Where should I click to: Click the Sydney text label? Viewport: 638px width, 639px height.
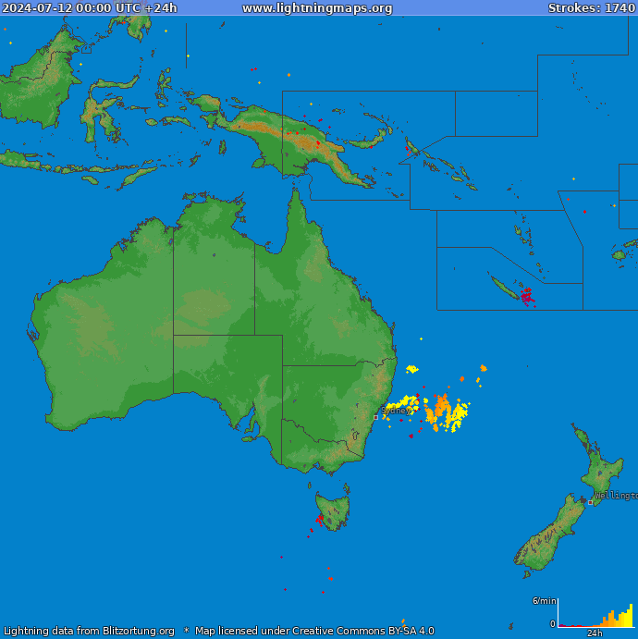(x=395, y=411)
